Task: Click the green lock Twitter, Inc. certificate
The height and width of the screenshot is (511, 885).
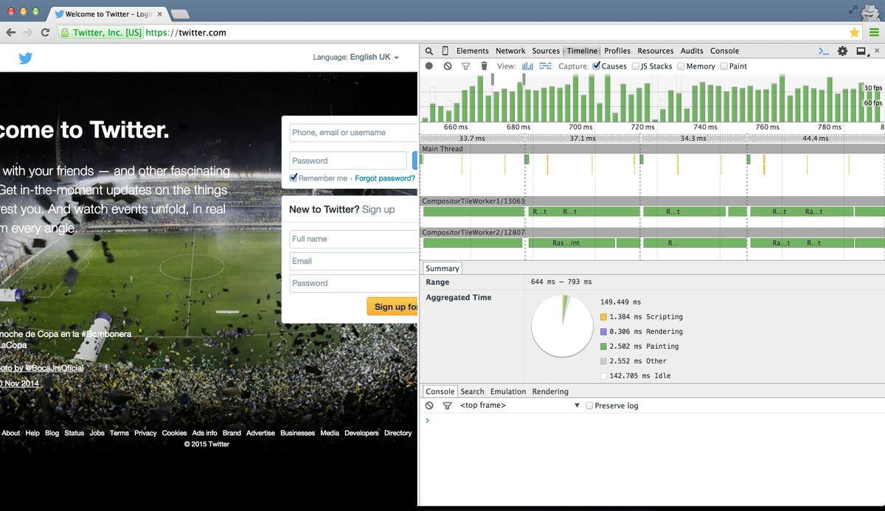Action: [101, 32]
